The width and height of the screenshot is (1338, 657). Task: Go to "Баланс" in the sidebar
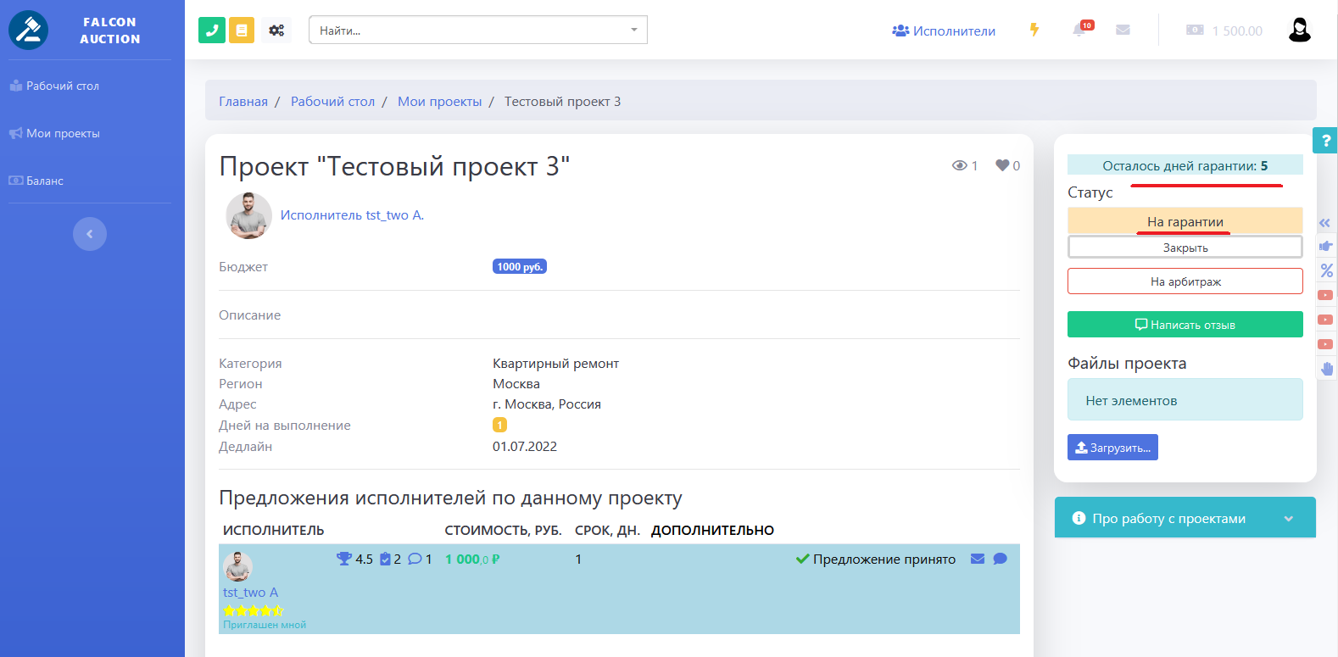click(44, 181)
